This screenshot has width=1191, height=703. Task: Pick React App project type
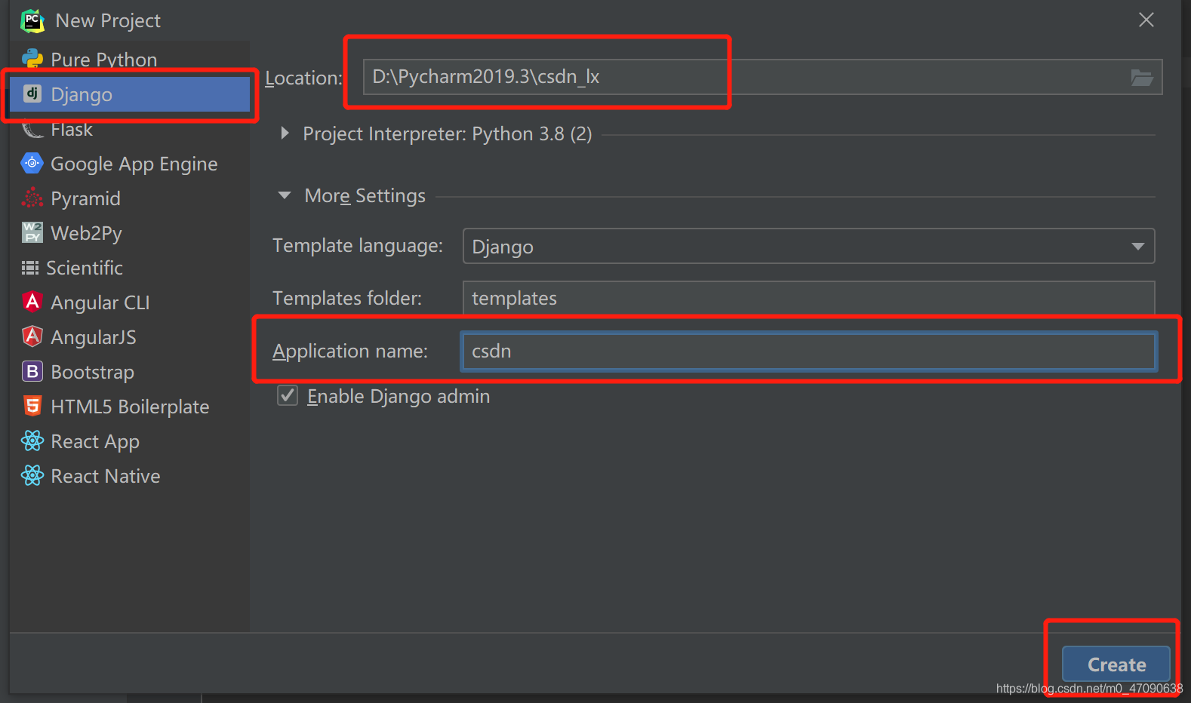point(130,441)
